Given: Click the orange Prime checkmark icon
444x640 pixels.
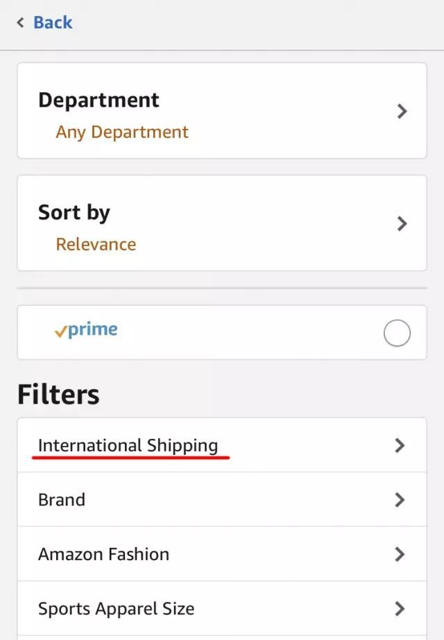Looking at the screenshot, I should (60, 332).
